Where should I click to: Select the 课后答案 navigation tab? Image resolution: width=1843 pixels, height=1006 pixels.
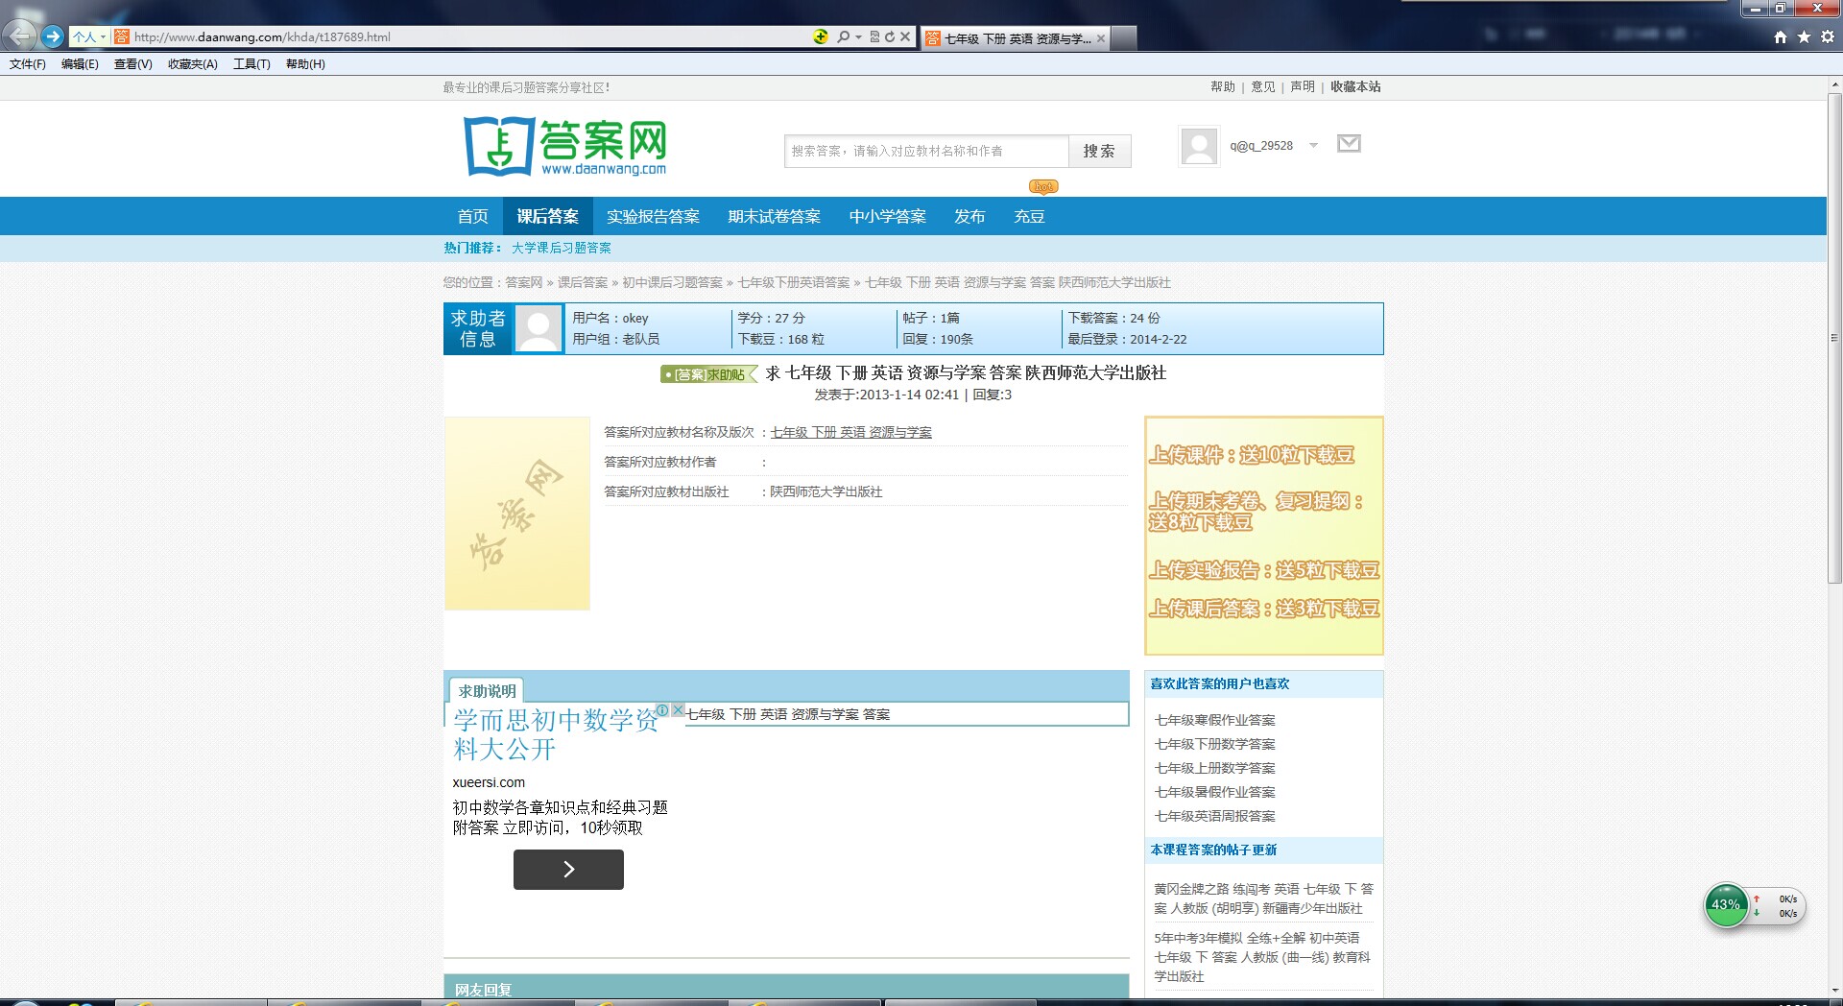click(x=547, y=216)
